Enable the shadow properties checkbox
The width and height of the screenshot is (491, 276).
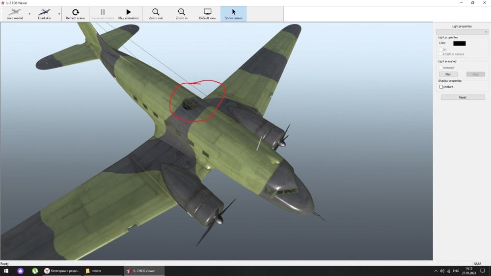tap(441, 87)
